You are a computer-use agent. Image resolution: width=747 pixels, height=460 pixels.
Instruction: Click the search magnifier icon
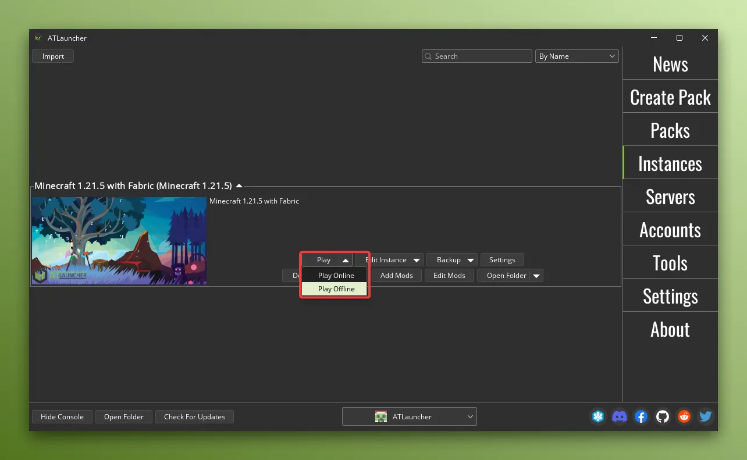(429, 56)
